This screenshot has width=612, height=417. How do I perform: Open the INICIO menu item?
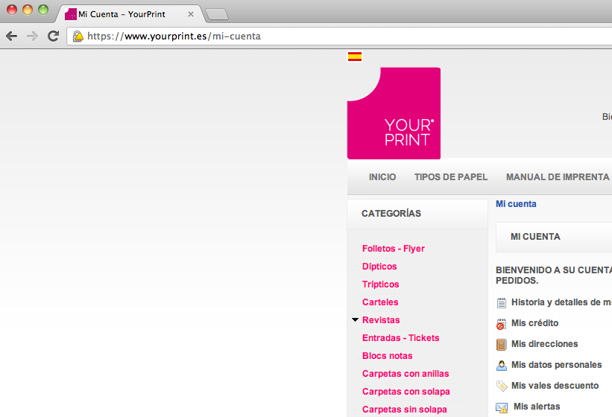coord(382,177)
